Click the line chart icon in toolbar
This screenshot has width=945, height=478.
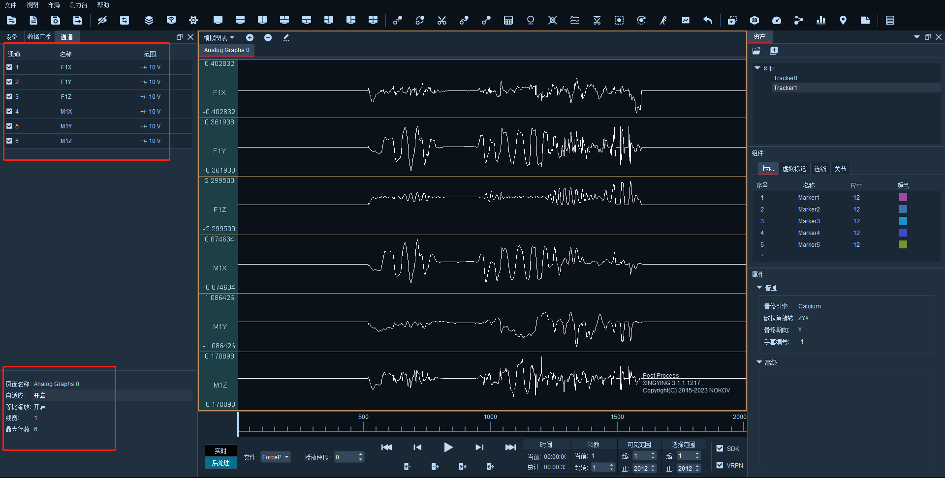tap(686, 20)
